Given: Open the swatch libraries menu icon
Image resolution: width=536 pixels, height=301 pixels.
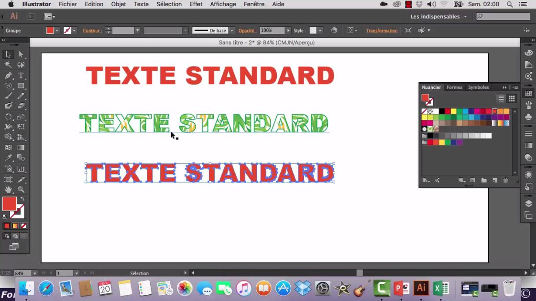Looking at the screenshot, I should point(426,180).
